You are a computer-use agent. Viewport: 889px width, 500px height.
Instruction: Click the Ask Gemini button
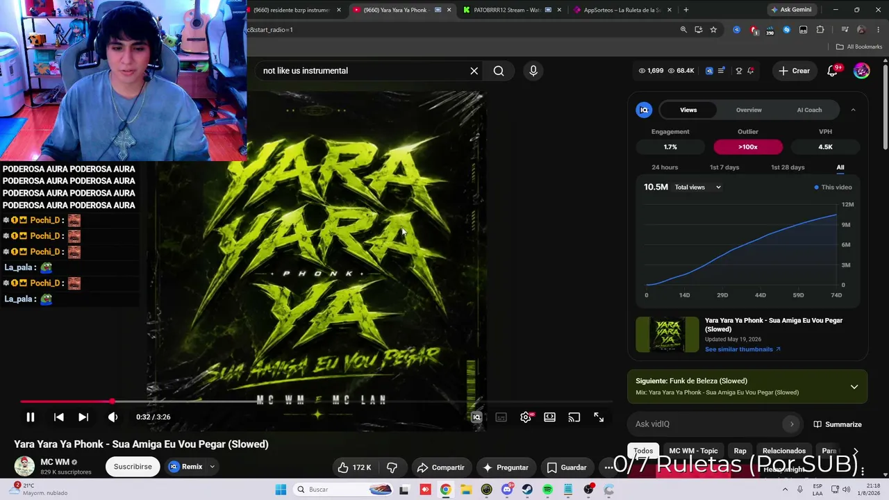[x=790, y=10]
